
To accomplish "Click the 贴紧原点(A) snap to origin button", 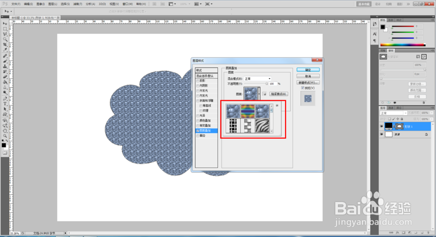I will [279, 94].
